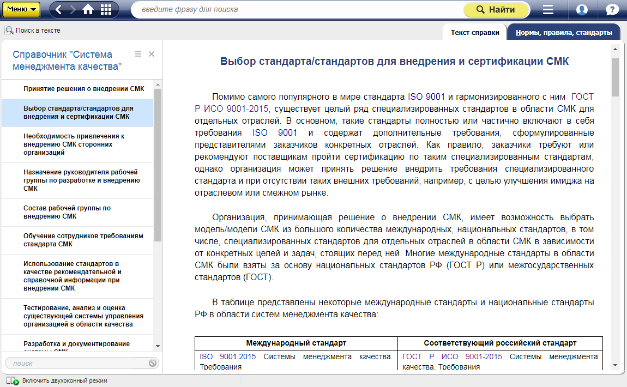Image resolution: width=627 pixels, height=387 pixels.
Task: Click the back navigation arrow
Action: (59, 9)
